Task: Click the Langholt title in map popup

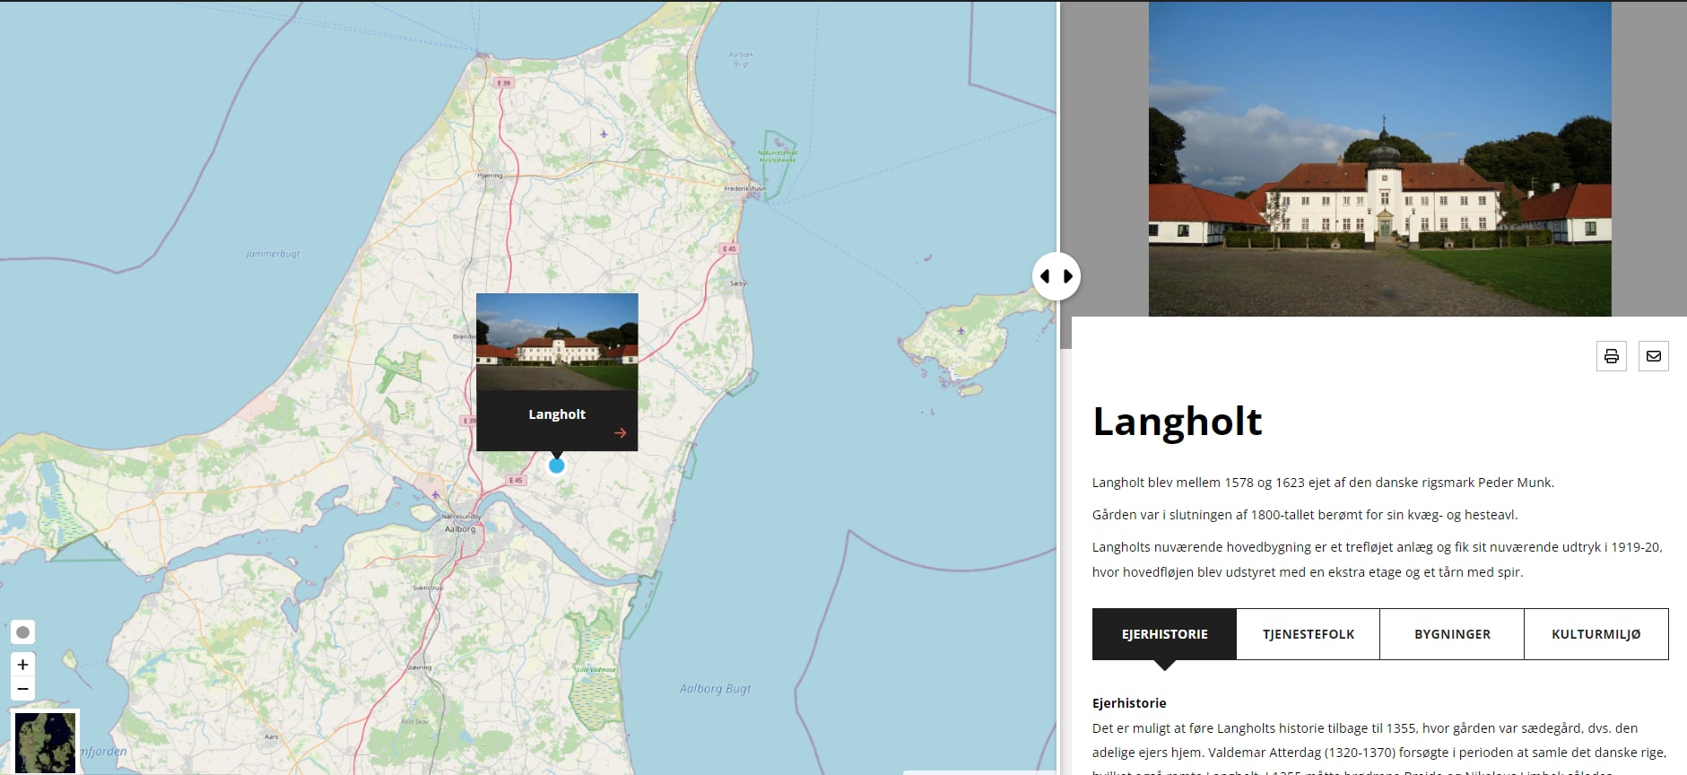Action: [557, 414]
